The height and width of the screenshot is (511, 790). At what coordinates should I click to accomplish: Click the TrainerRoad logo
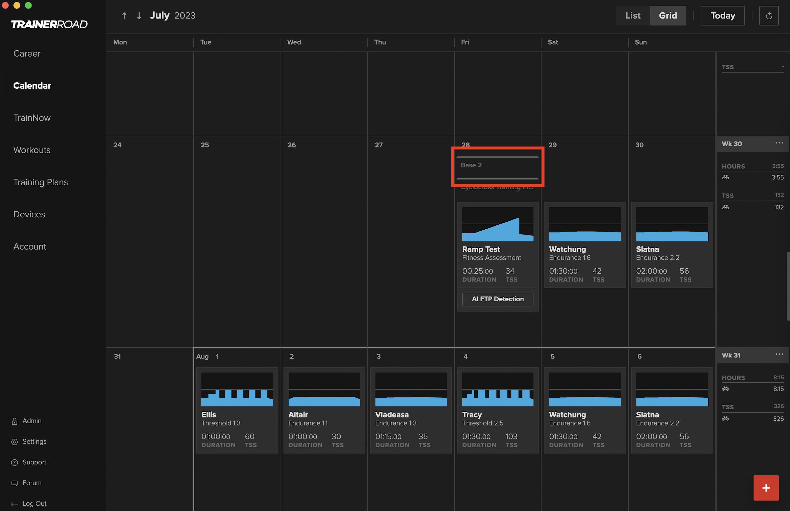pos(49,24)
